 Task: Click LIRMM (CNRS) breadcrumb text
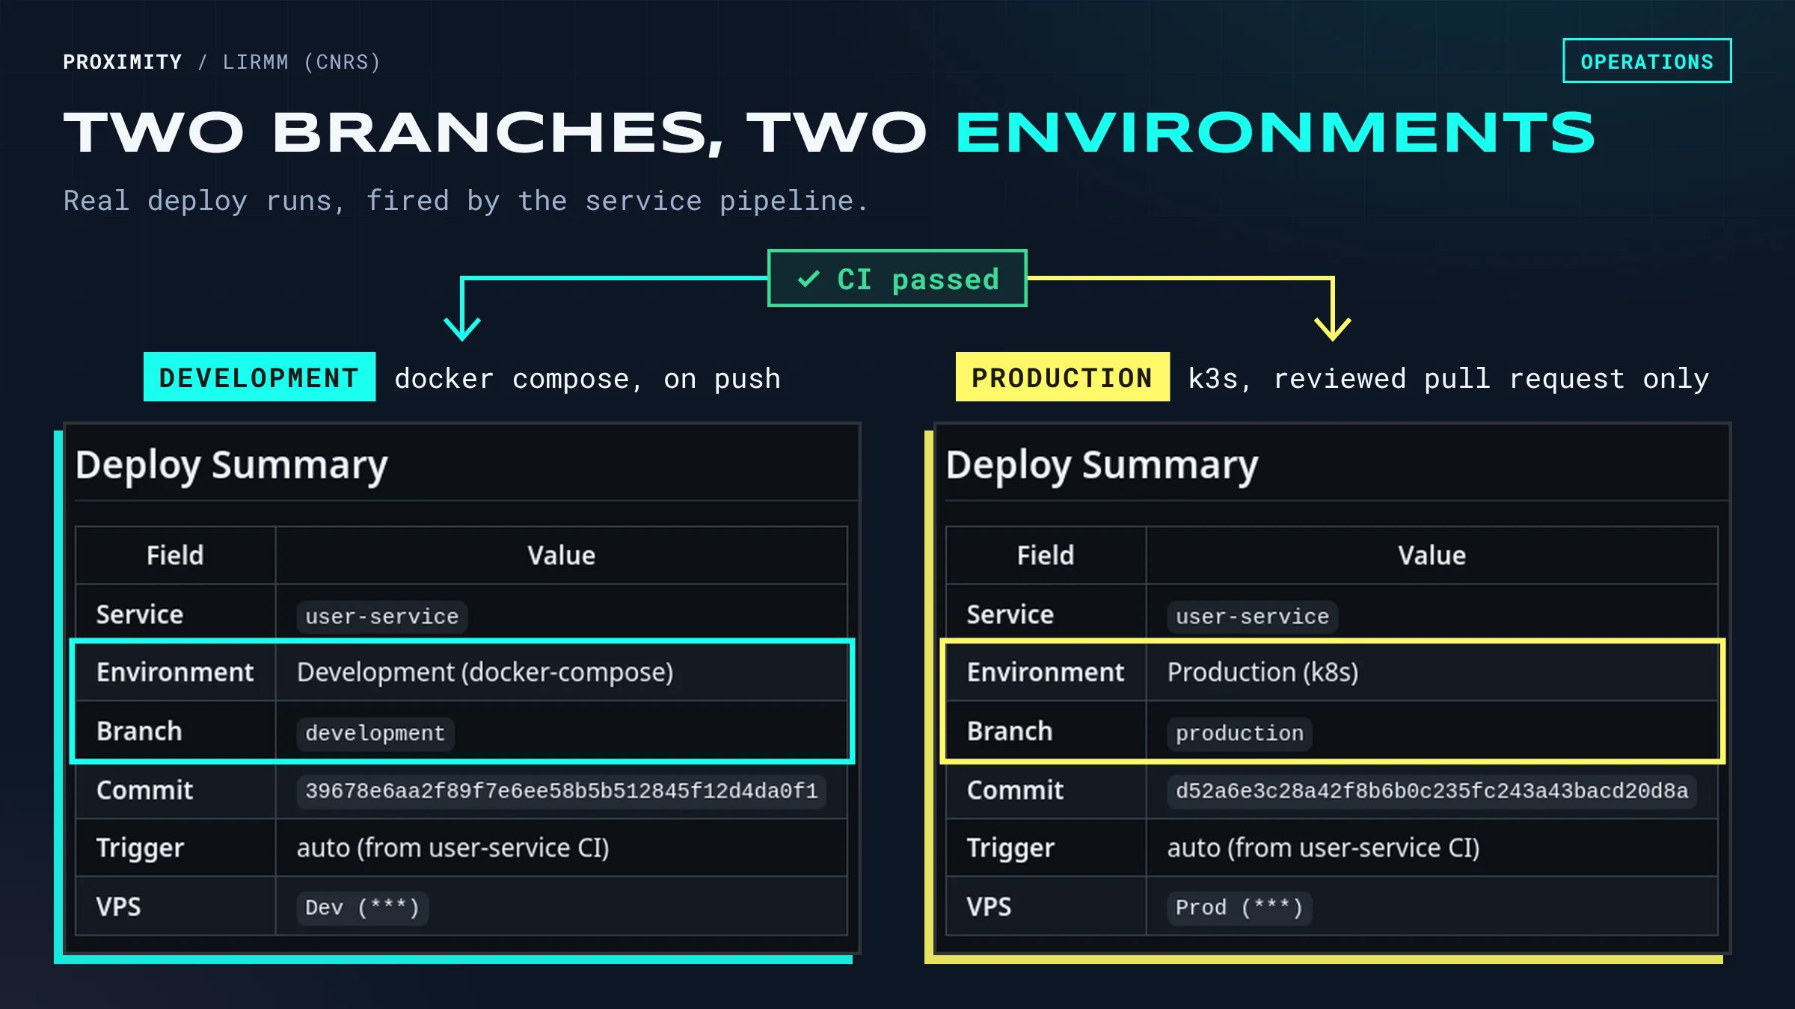click(301, 62)
